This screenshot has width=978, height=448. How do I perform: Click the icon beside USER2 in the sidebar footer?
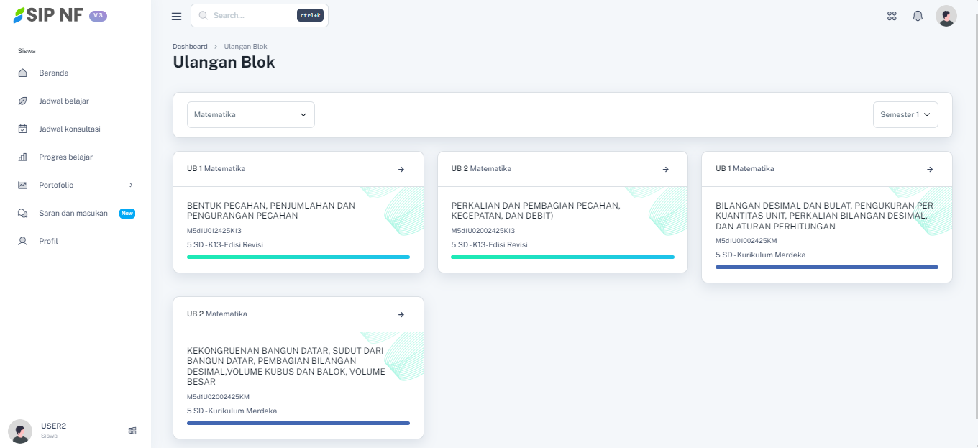[x=132, y=431]
